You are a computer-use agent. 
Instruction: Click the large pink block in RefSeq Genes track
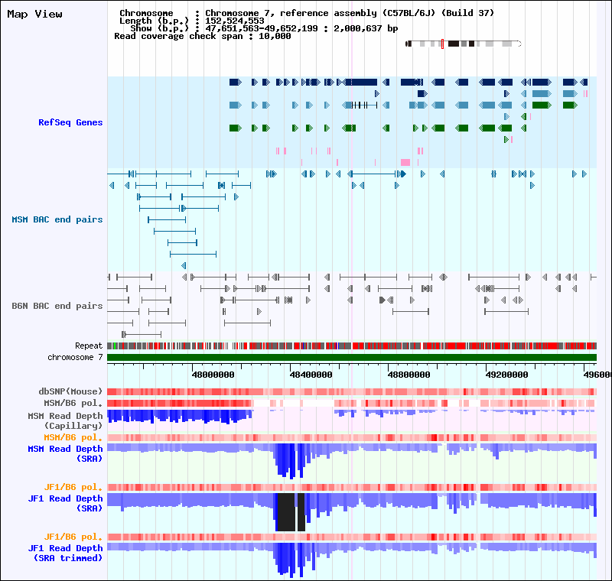[405, 163]
